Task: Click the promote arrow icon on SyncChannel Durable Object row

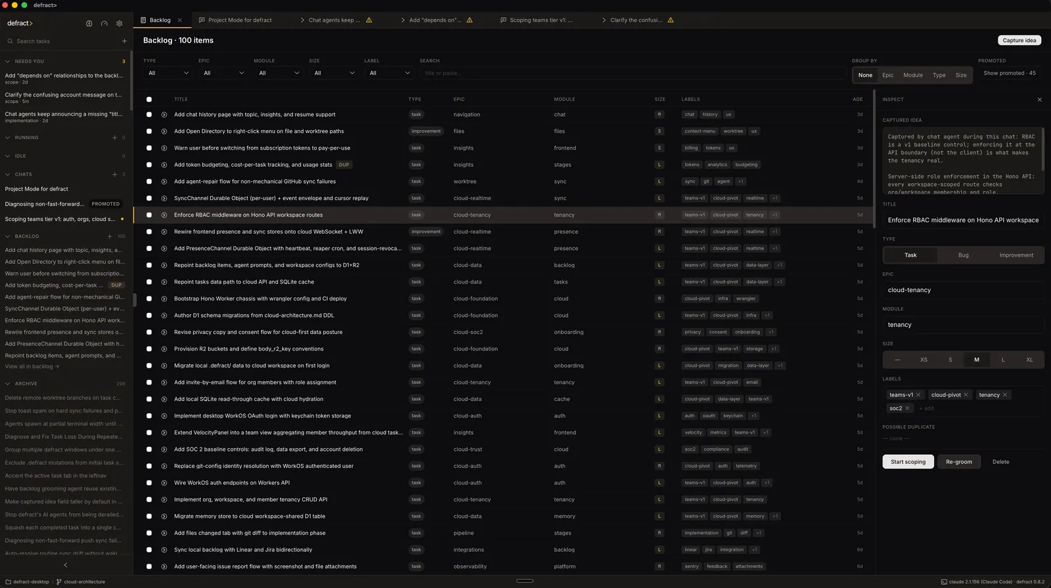Action: point(164,198)
